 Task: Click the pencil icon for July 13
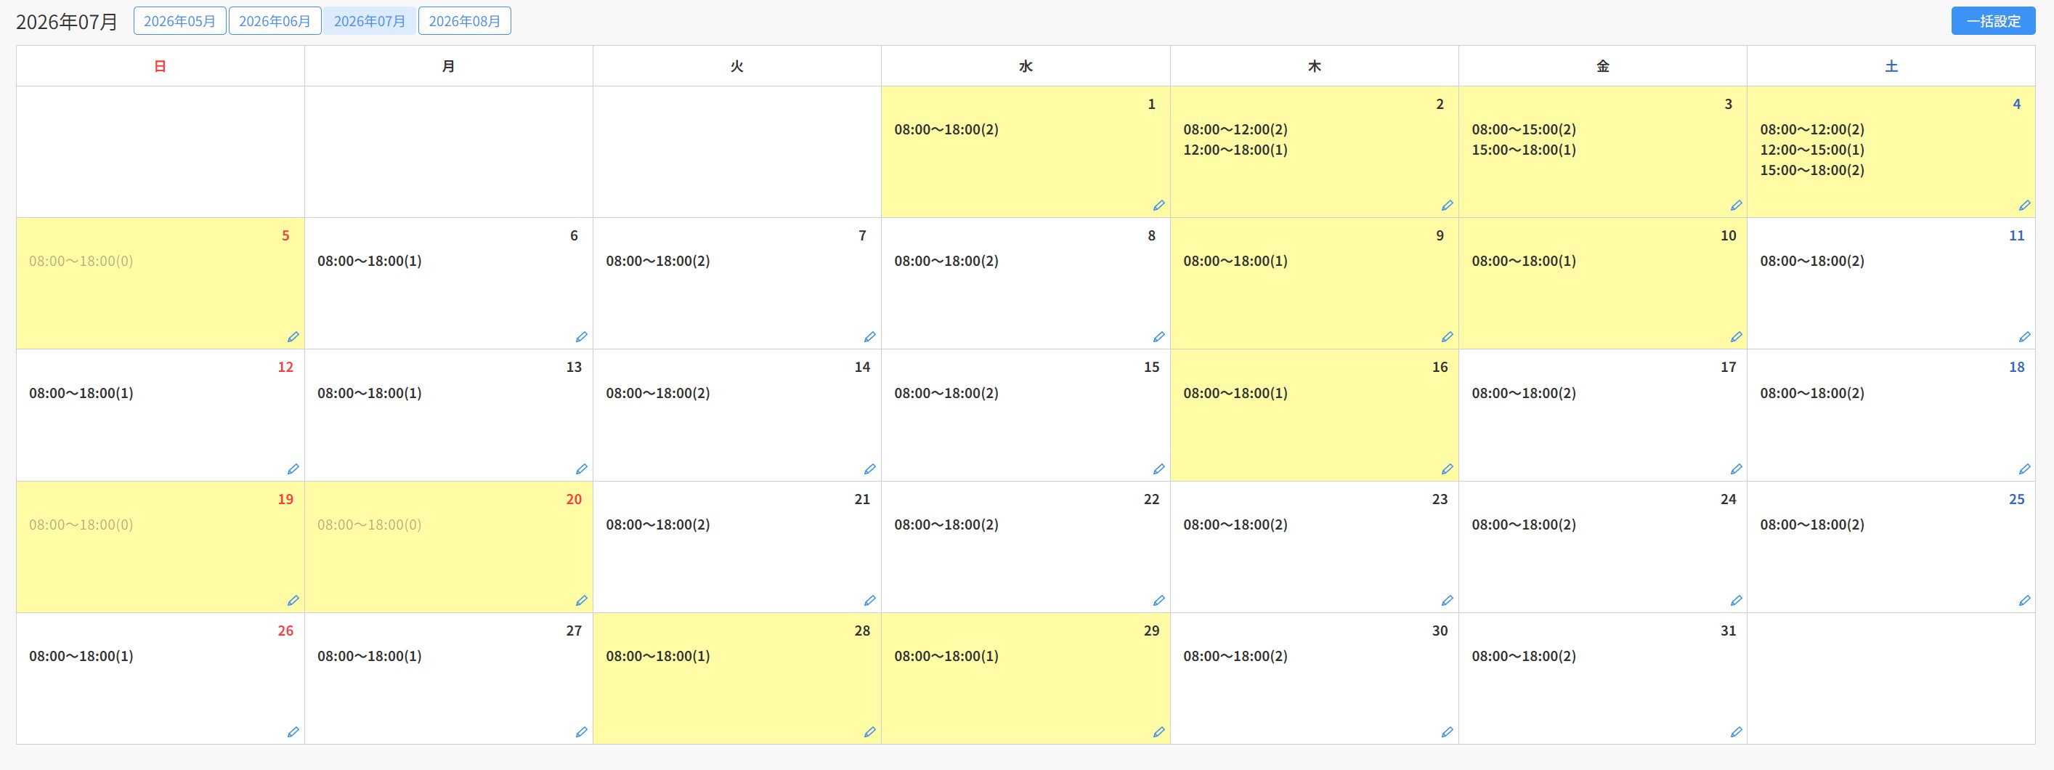coord(581,469)
